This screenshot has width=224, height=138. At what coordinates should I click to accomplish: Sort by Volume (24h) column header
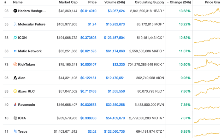tap(115, 2)
